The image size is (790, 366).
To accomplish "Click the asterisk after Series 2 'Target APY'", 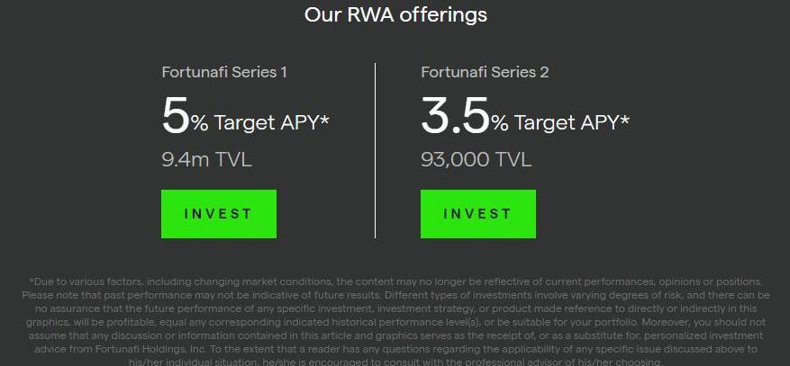I will [x=624, y=120].
